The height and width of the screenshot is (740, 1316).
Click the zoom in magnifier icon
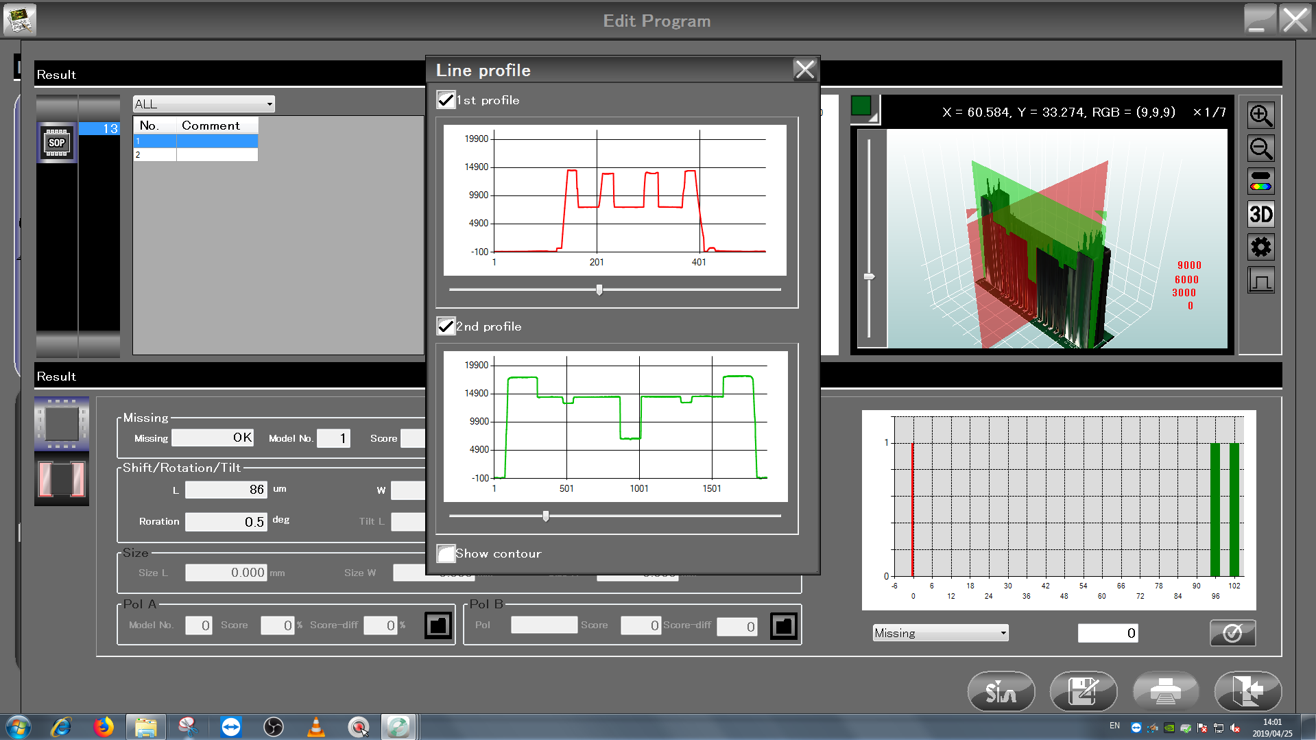[x=1260, y=115]
